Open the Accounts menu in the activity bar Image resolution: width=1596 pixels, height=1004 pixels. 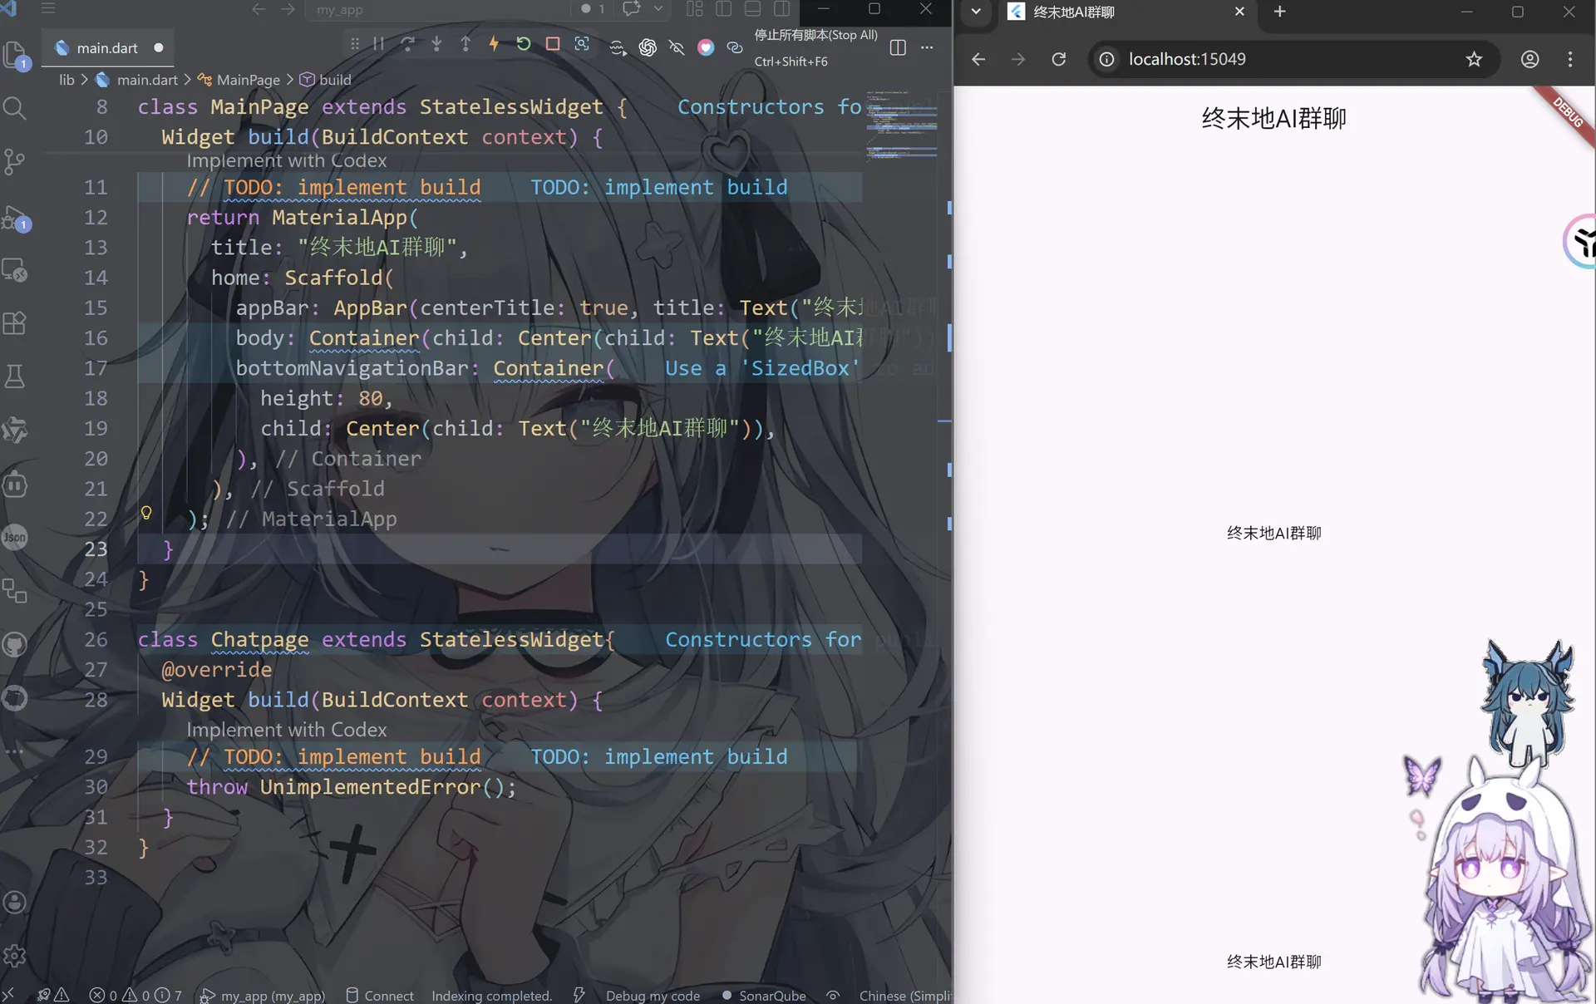(x=15, y=902)
